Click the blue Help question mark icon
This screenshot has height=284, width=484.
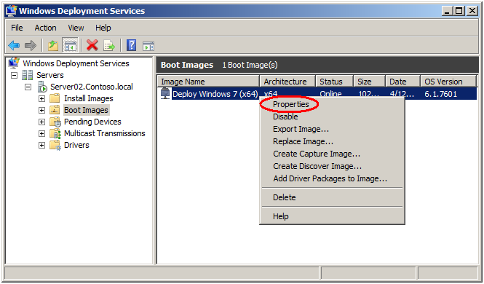click(132, 45)
